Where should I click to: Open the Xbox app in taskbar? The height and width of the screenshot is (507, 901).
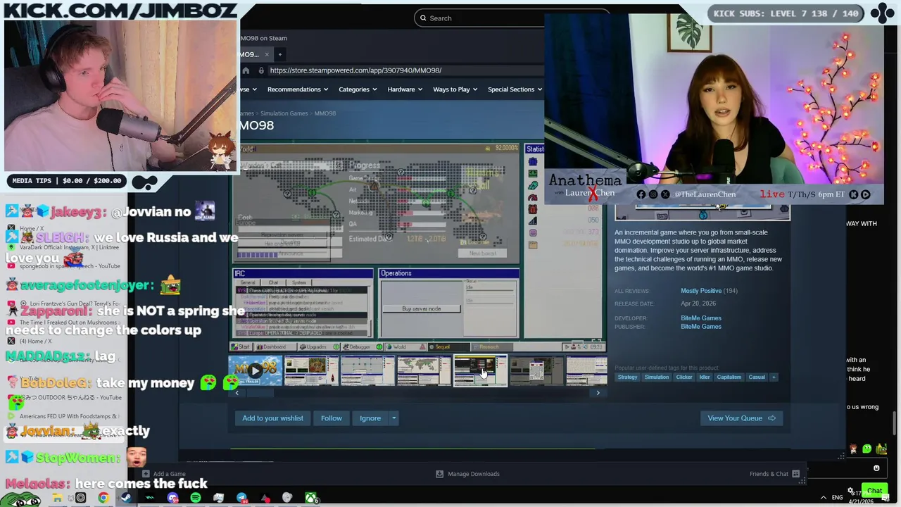click(x=310, y=498)
